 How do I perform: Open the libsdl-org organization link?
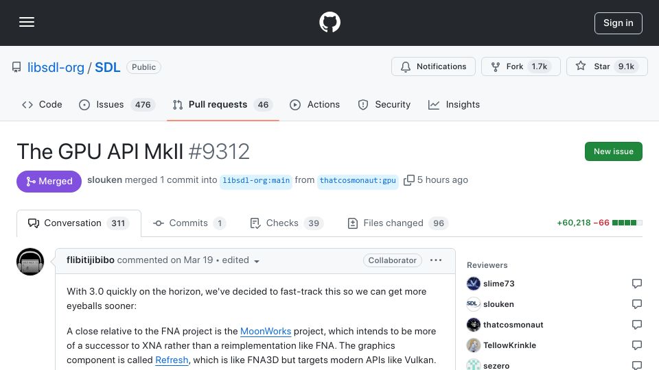pos(56,67)
